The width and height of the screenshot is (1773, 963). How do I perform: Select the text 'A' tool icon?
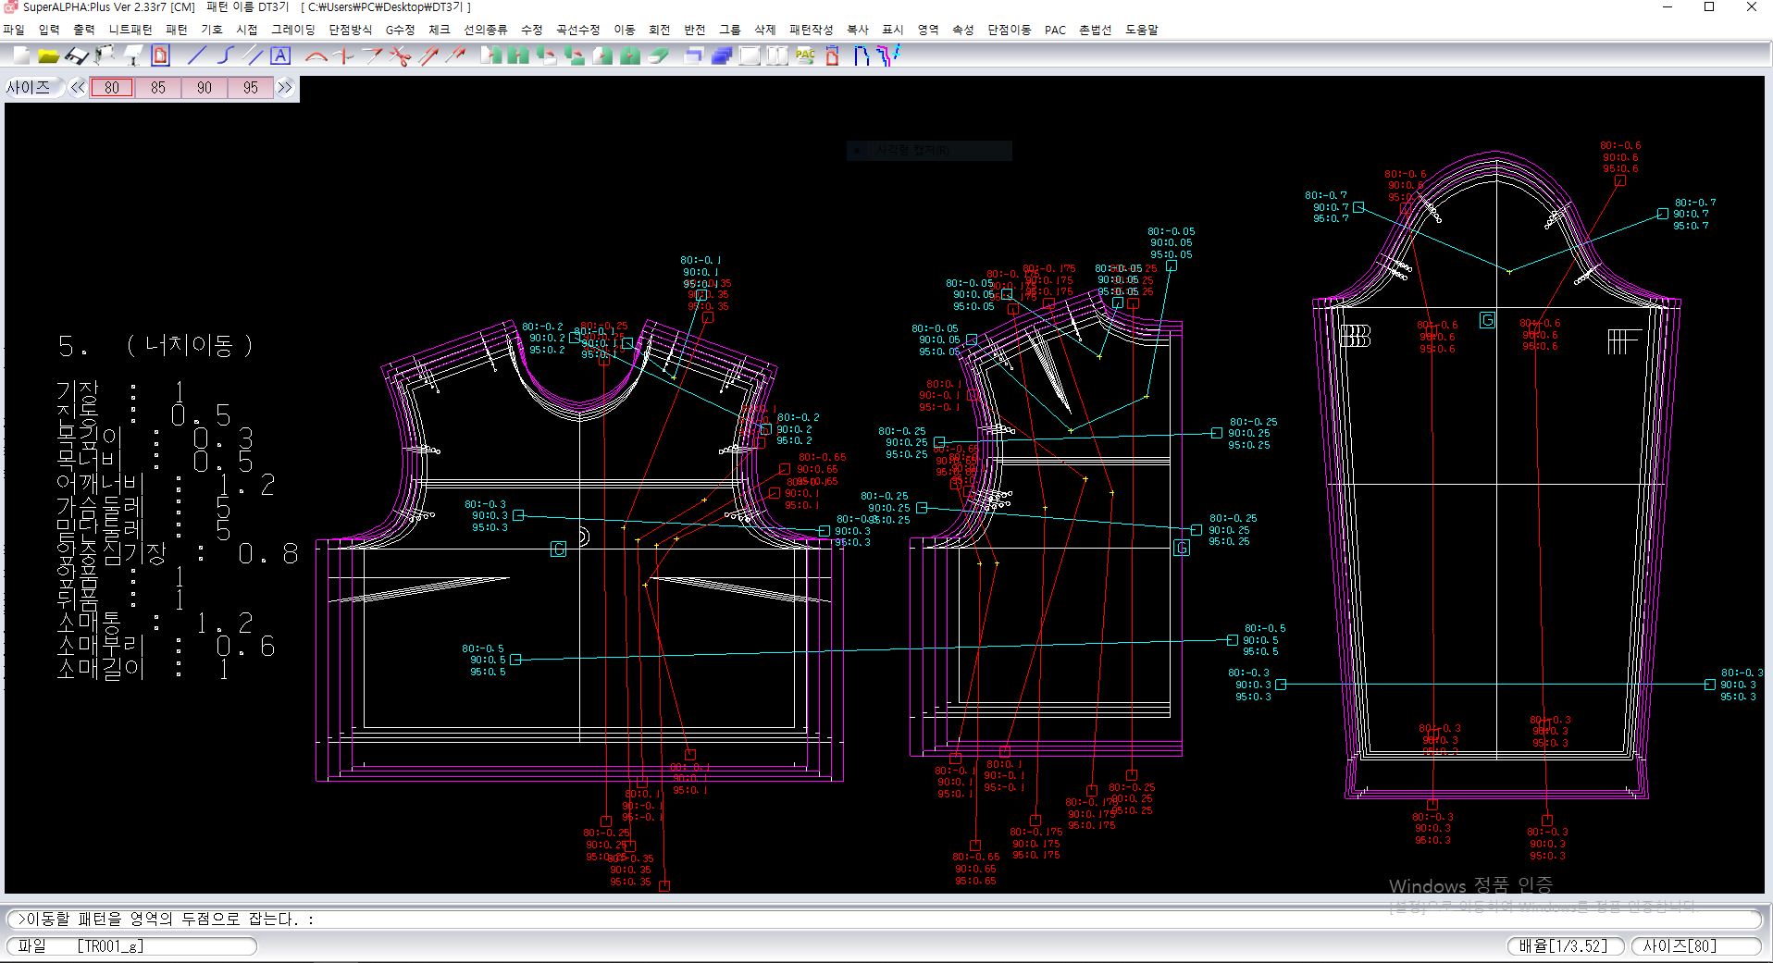point(280,56)
